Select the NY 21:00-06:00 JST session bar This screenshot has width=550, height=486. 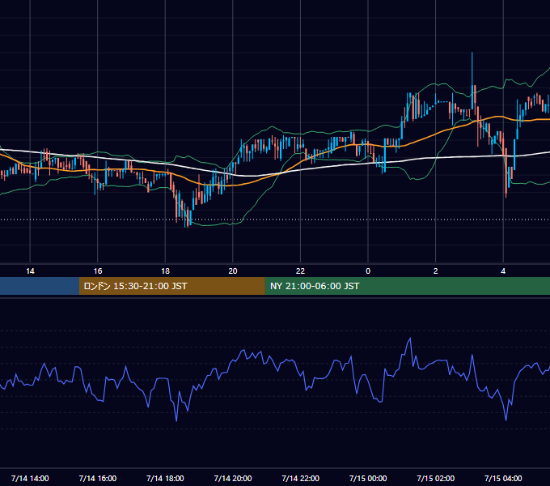[x=407, y=286]
